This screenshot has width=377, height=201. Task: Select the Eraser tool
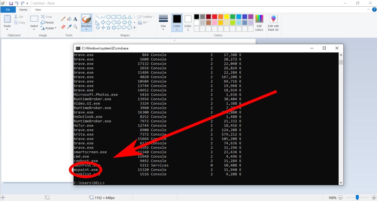(63, 26)
